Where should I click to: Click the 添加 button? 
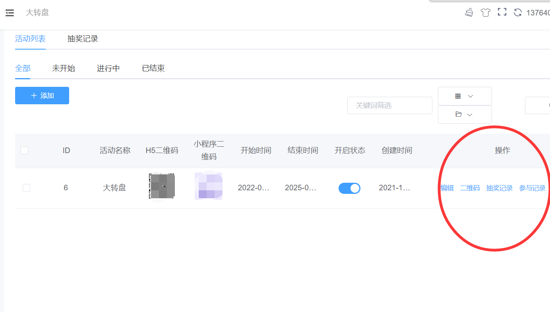click(x=42, y=96)
